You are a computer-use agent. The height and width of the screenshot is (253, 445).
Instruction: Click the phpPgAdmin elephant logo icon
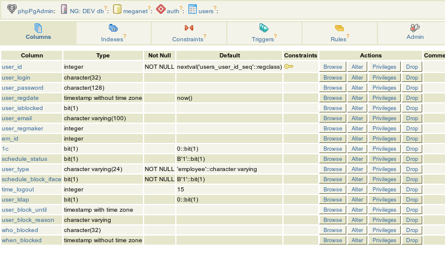[11, 9]
